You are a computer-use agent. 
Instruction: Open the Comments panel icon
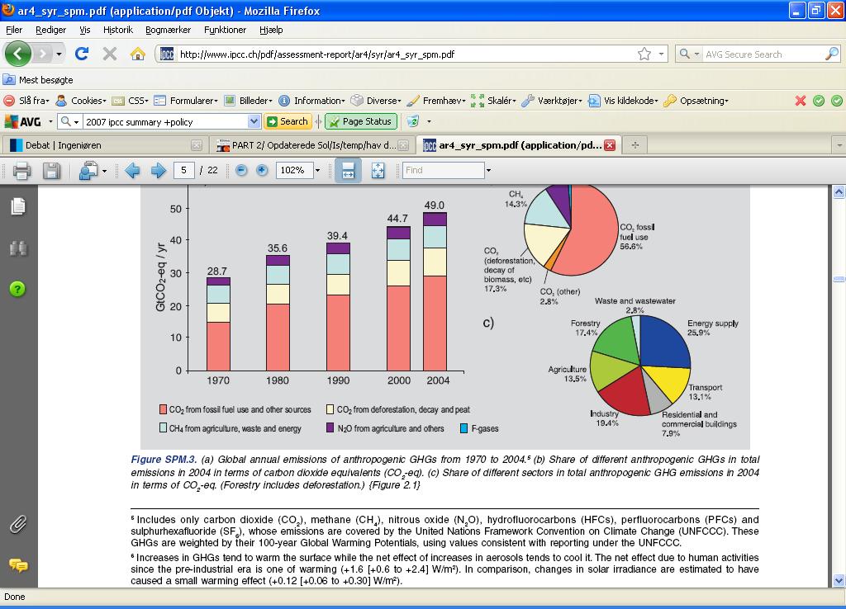click(18, 565)
